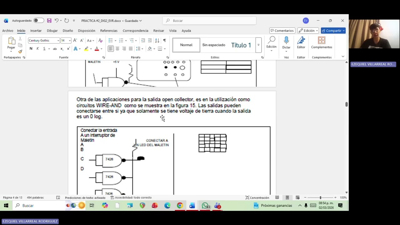The width and height of the screenshot is (400, 225).
Task: Click the sort icon
Action: (x=157, y=41)
